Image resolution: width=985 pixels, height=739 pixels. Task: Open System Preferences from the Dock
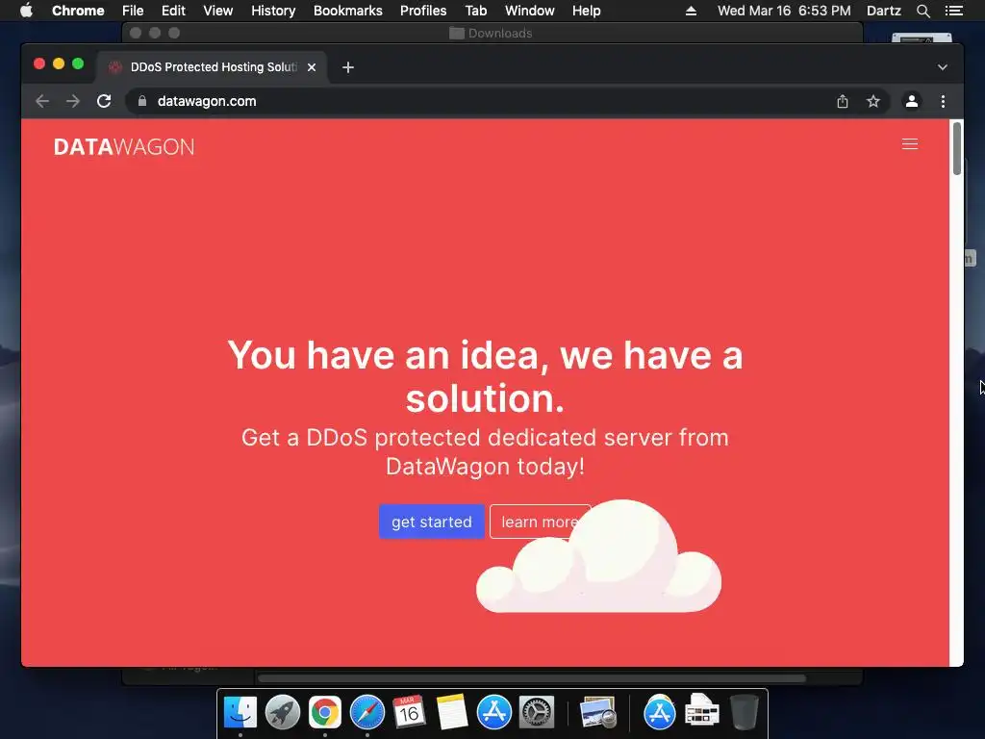(x=536, y=712)
